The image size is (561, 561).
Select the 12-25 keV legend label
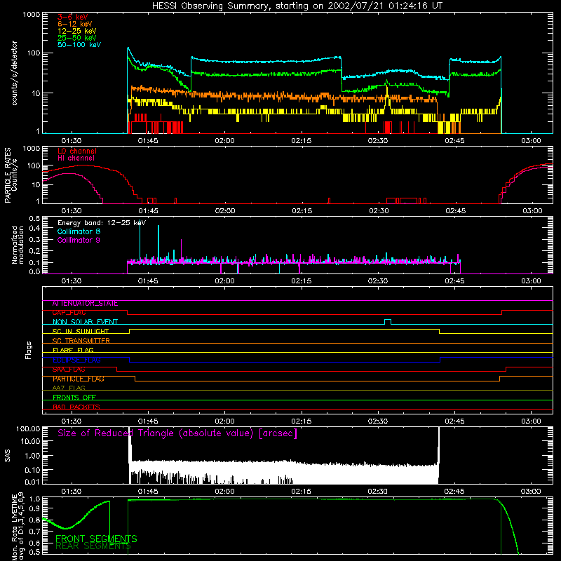pyautogui.click(x=77, y=31)
